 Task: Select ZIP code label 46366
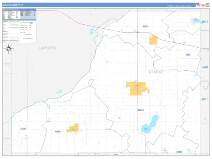pyautogui.click(x=57, y=132)
